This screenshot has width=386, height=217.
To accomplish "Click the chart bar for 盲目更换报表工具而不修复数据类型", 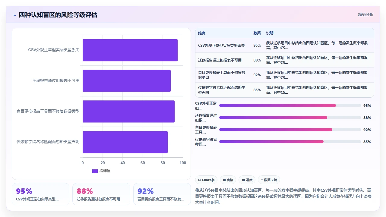I will click(129, 111).
